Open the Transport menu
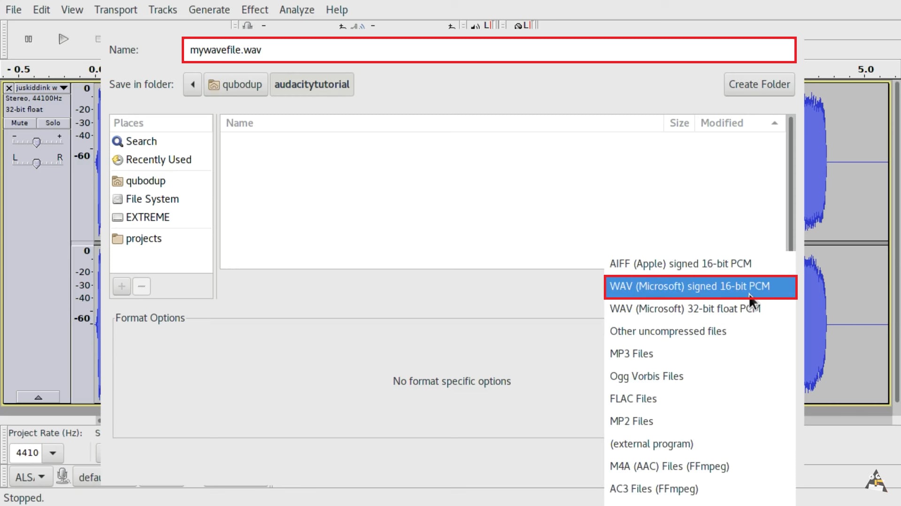 pos(116,9)
